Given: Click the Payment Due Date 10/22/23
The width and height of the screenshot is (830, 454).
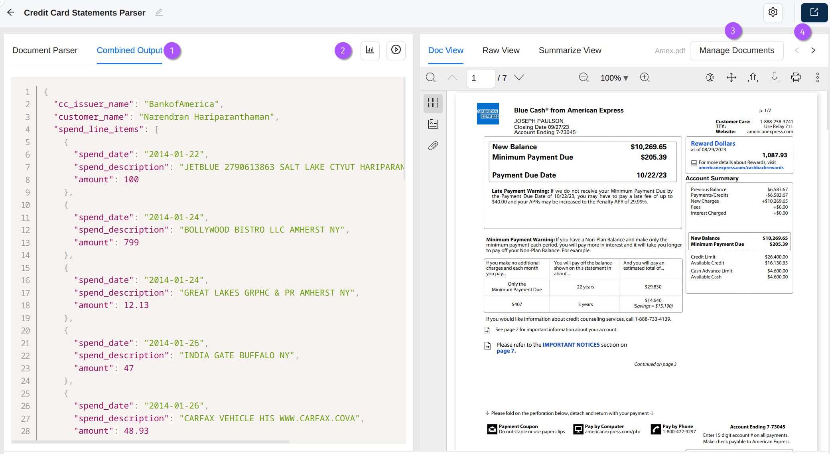Looking at the screenshot, I should pos(651,175).
